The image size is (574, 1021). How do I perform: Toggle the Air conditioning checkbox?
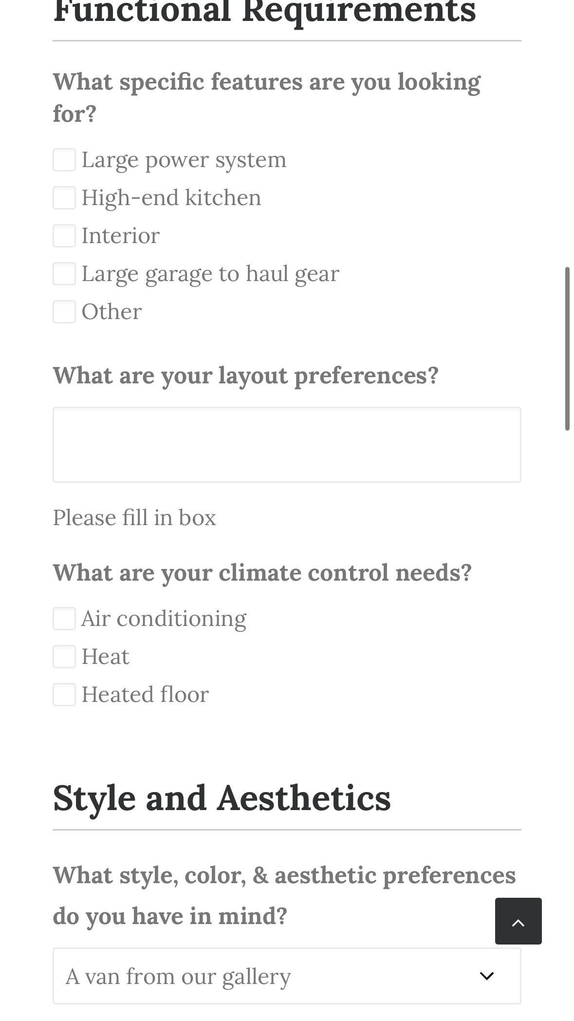pyautogui.click(x=64, y=619)
